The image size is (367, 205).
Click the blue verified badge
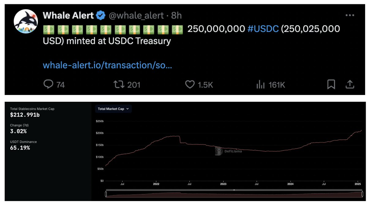100,15
